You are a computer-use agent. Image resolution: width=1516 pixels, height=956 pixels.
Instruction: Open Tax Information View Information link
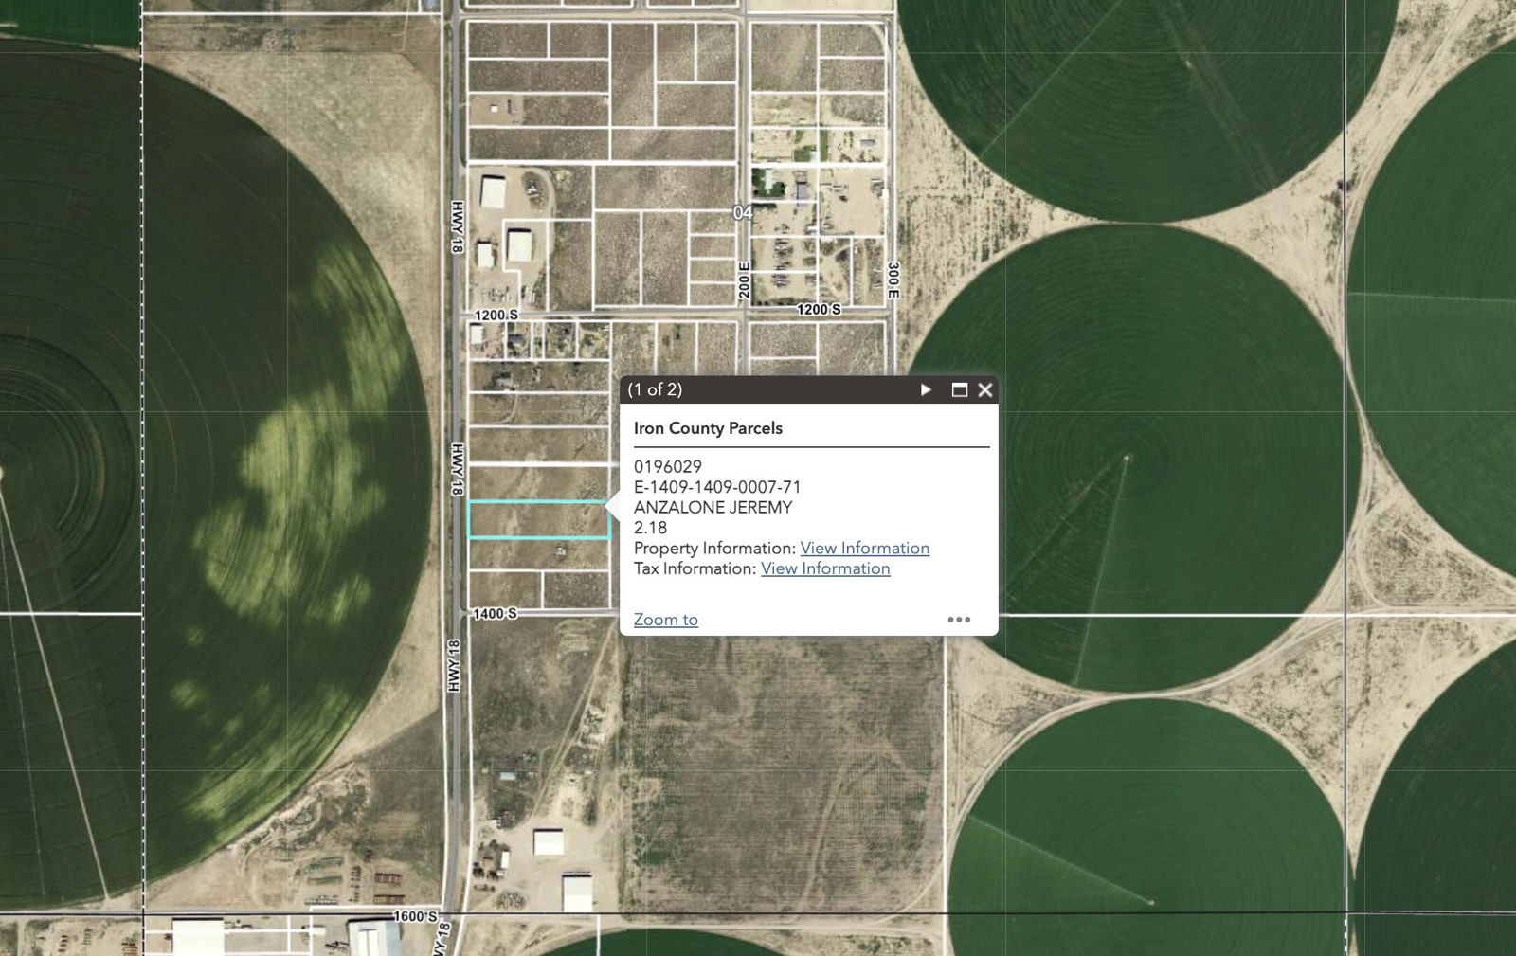coord(825,568)
